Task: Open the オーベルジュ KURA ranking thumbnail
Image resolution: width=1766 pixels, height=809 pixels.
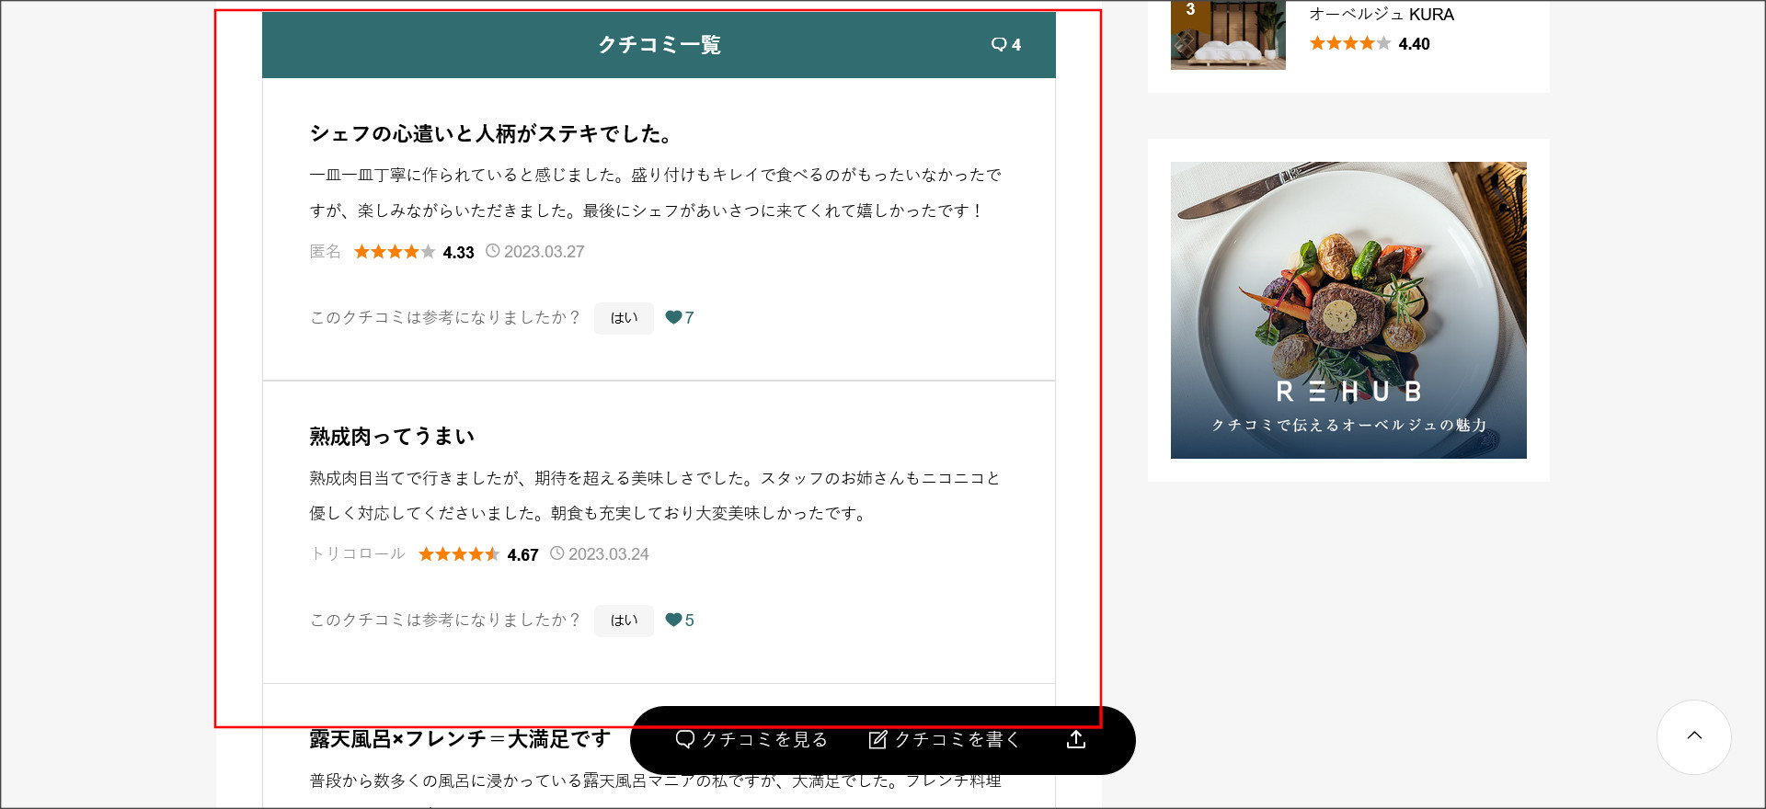Action: [x=1228, y=35]
